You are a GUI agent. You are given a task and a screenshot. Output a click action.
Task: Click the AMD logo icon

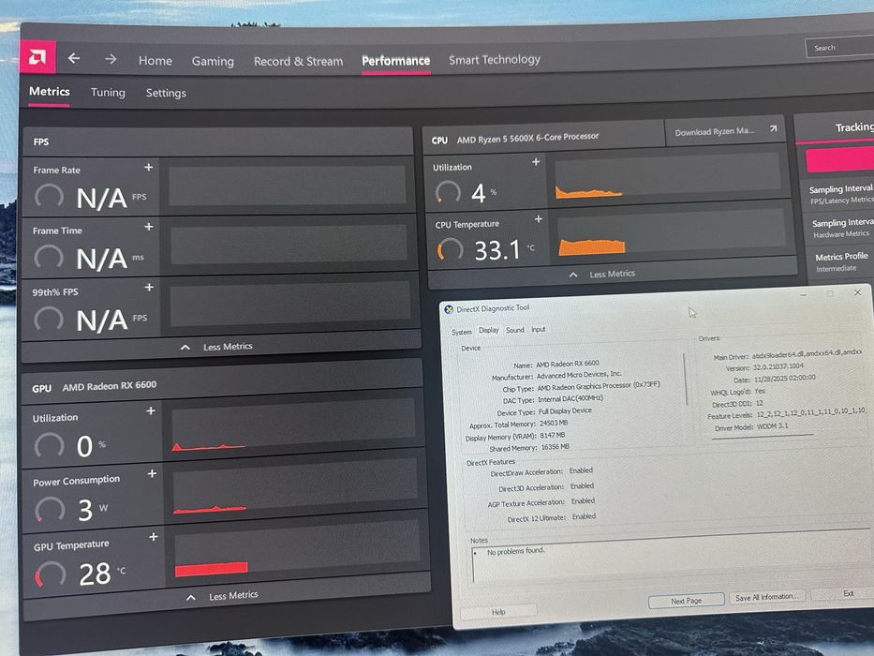click(37, 57)
